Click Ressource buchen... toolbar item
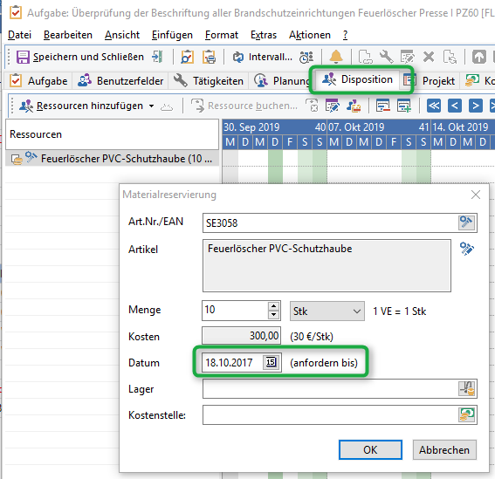The image size is (495, 479). pos(244,106)
